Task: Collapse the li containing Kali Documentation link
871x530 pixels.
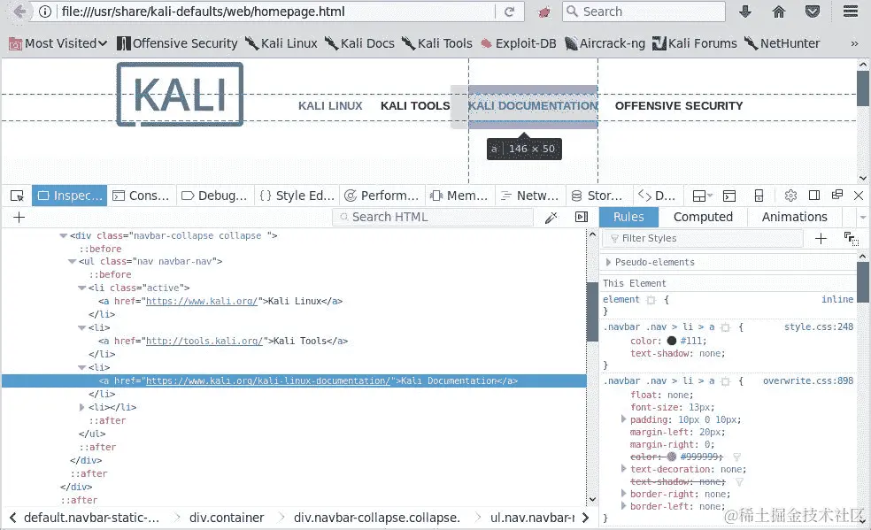Action: click(81, 367)
